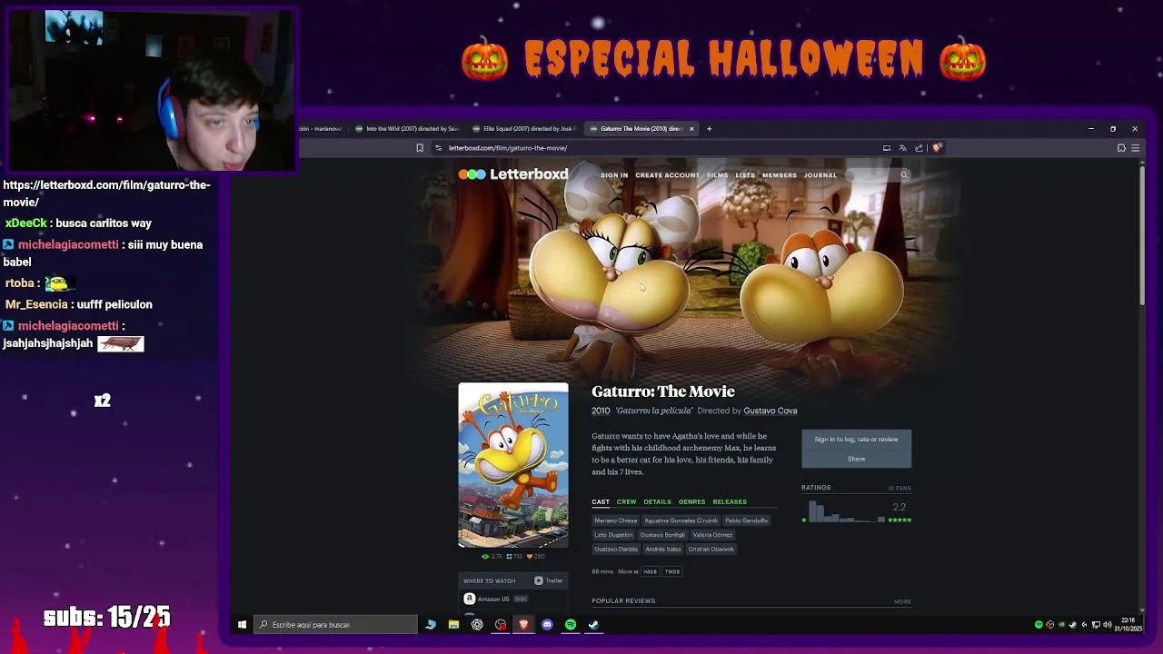Click the Amazon US service icon

(x=470, y=599)
